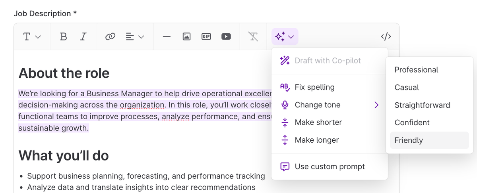This screenshot has width=477, height=193.
Task: Select Make longer option
Action: (316, 140)
